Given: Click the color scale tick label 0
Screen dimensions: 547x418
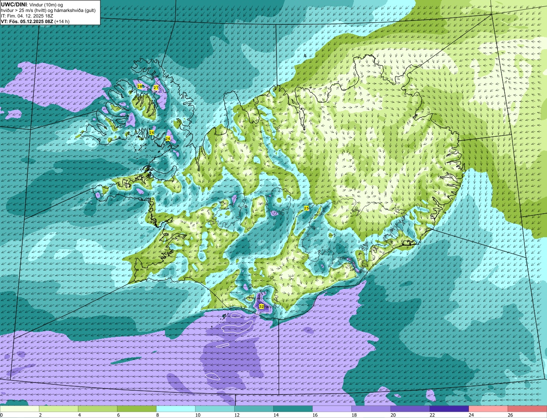Looking at the screenshot, I should pos(1,415).
